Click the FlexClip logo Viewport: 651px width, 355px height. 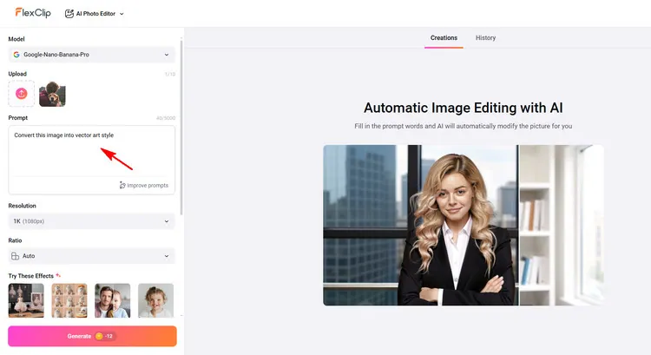[x=32, y=13]
